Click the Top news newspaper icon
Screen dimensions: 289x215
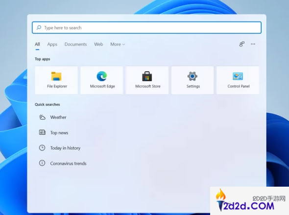(42, 132)
